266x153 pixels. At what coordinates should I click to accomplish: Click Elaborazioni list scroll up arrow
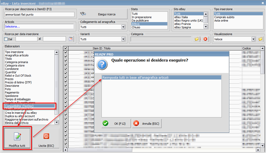(56, 52)
